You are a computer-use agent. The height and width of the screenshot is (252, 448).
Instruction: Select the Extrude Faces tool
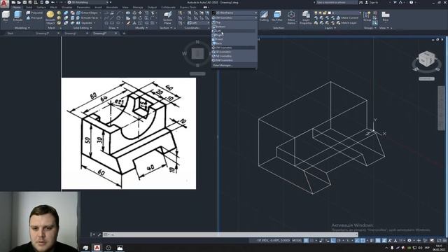[87, 17]
